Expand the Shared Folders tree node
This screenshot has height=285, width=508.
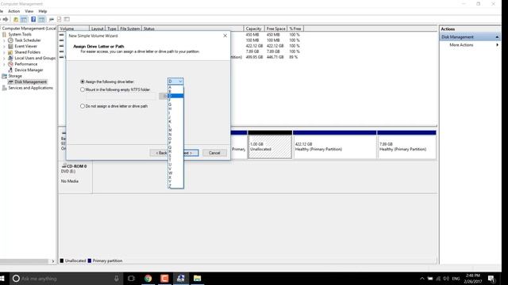(4, 52)
